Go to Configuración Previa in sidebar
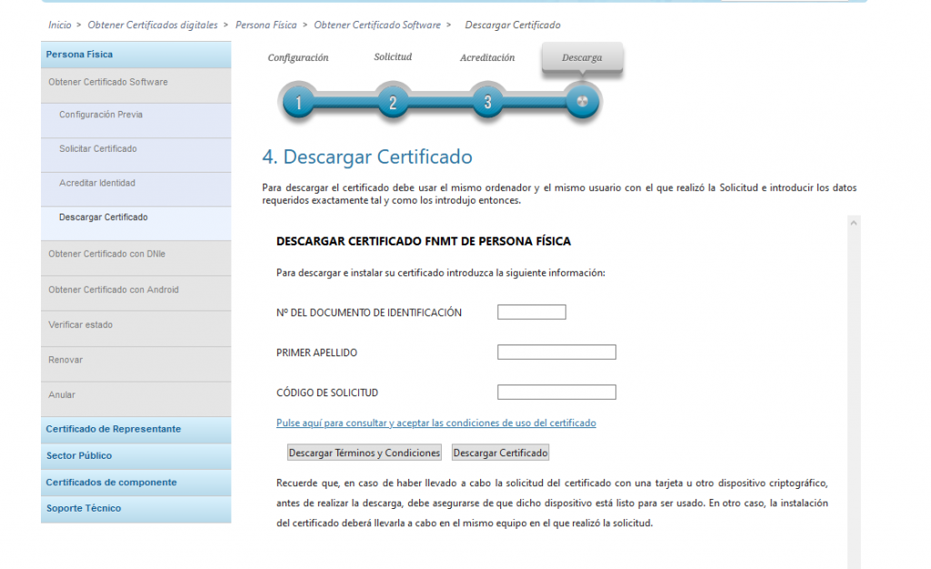Screen dimensions: 931x569 pyautogui.click(x=136, y=121)
